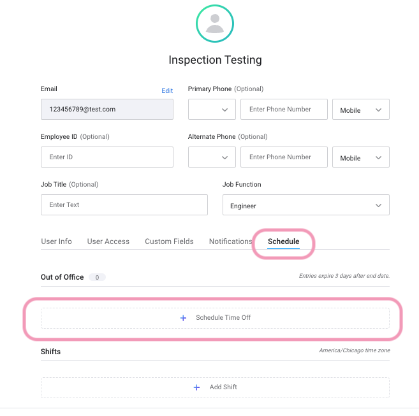The image size is (419, 416).
Task: Focus the Job Title text field
Action: click(x=124, y=204)
